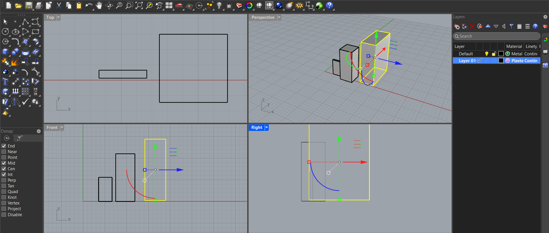Click the Circle tool icon
The image size is (549, 233).
pos(5,32)
